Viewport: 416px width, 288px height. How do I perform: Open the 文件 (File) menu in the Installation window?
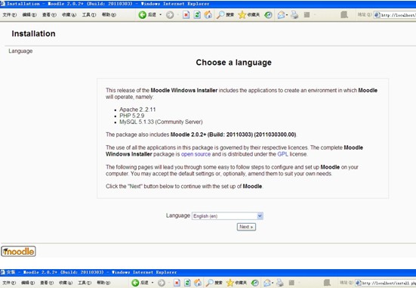tap(10, 15)
